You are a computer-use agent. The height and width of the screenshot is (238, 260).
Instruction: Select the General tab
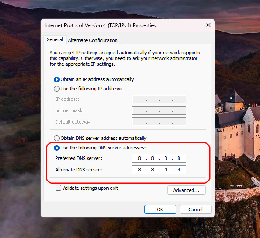(55, 39)
